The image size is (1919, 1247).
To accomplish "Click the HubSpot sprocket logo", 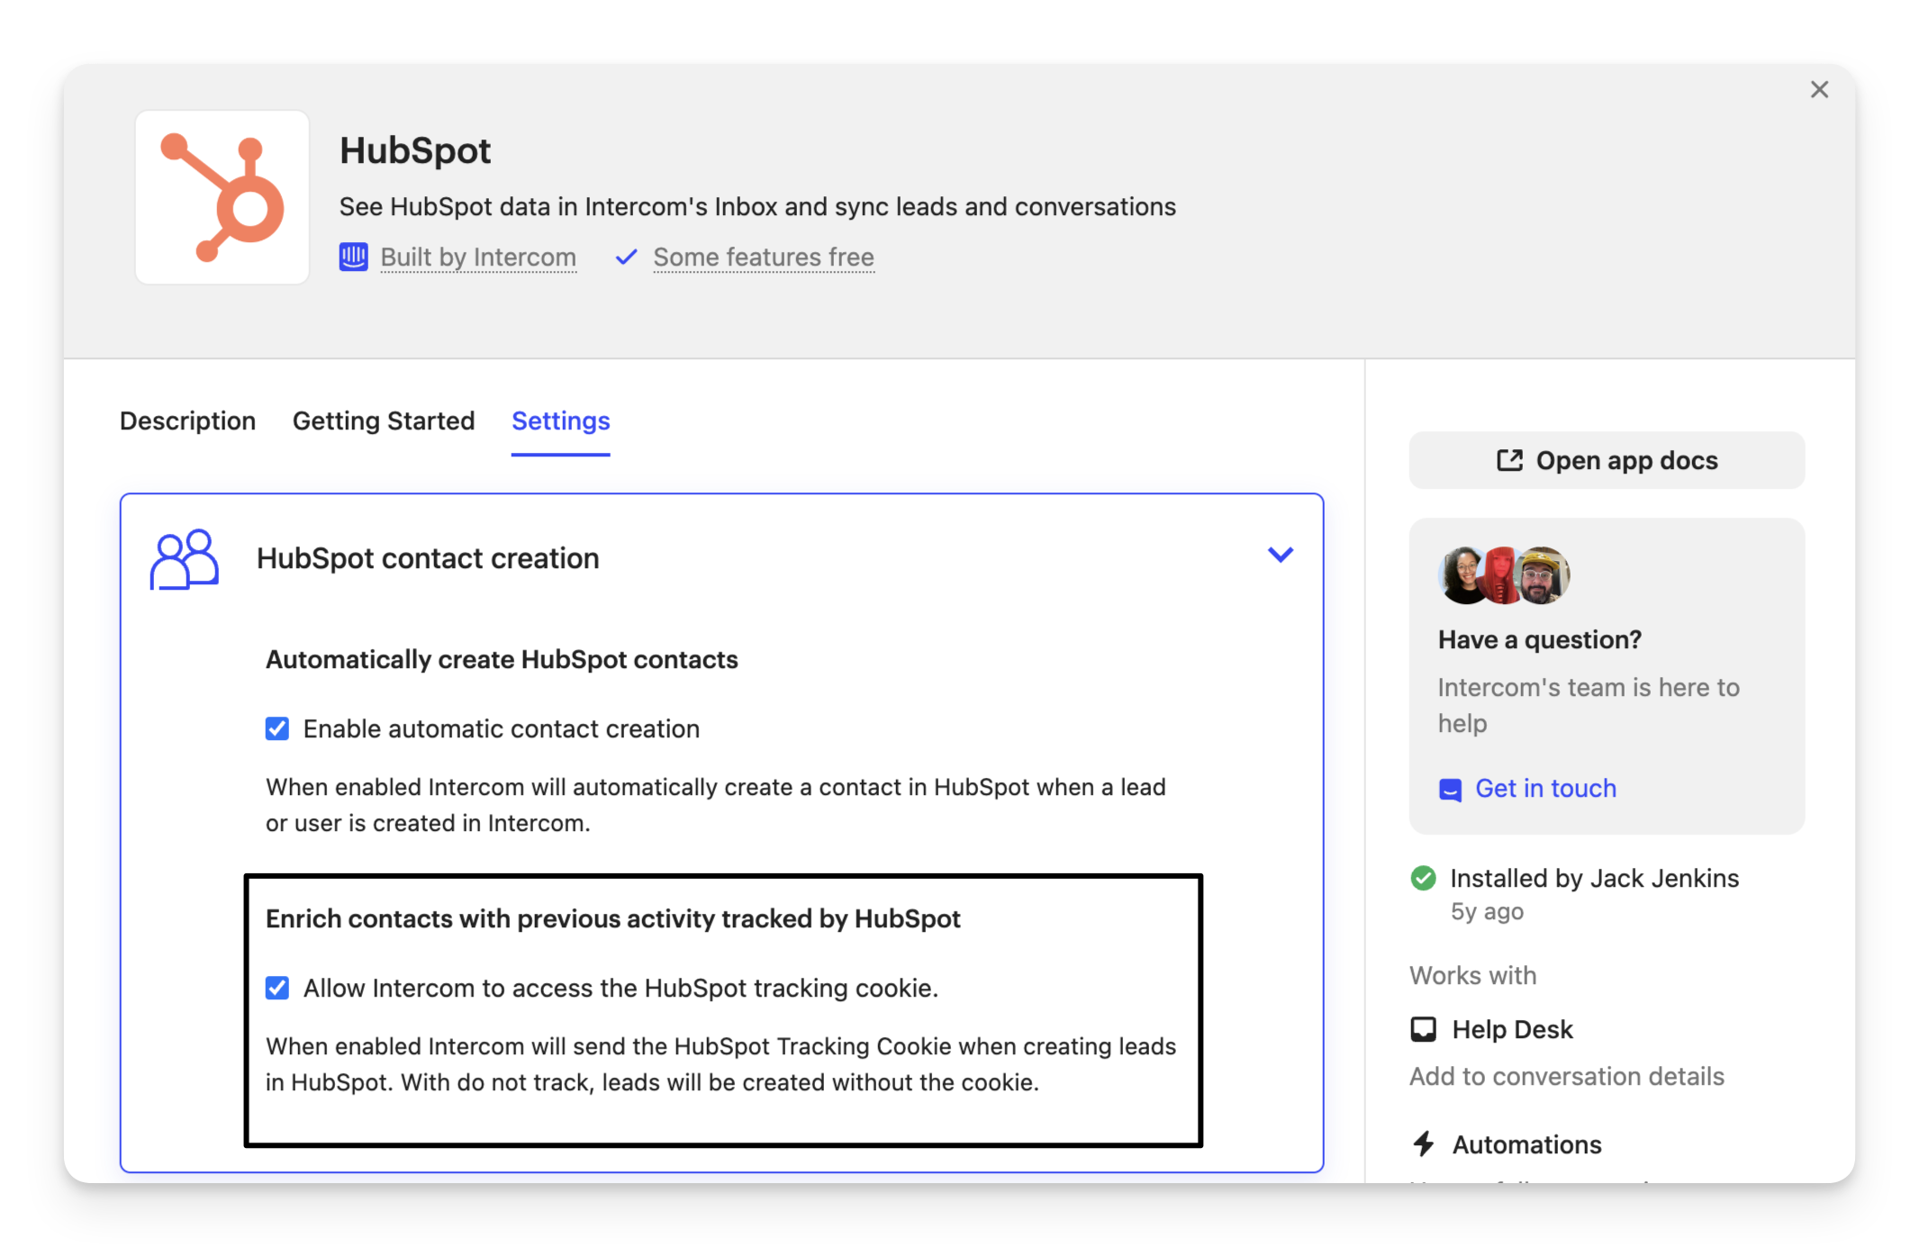I will pyautogui.click(x=222, y=197).
